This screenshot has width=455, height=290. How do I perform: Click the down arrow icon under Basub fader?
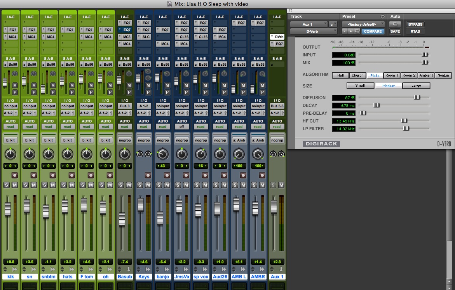point(129,269)
